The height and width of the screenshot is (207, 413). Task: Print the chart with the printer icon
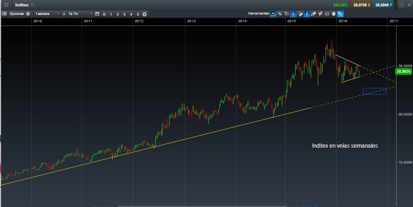point(333,14)
